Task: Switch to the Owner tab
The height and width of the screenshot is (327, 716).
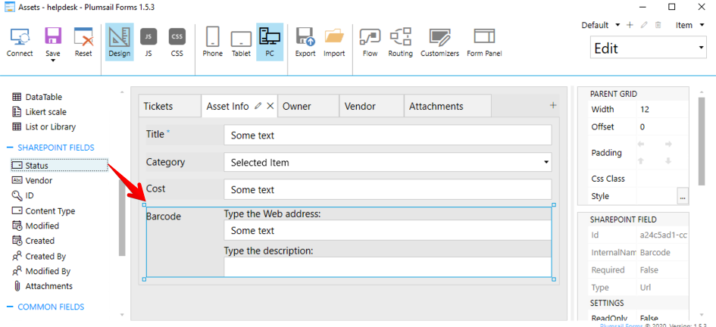Action: click(308, 106)
